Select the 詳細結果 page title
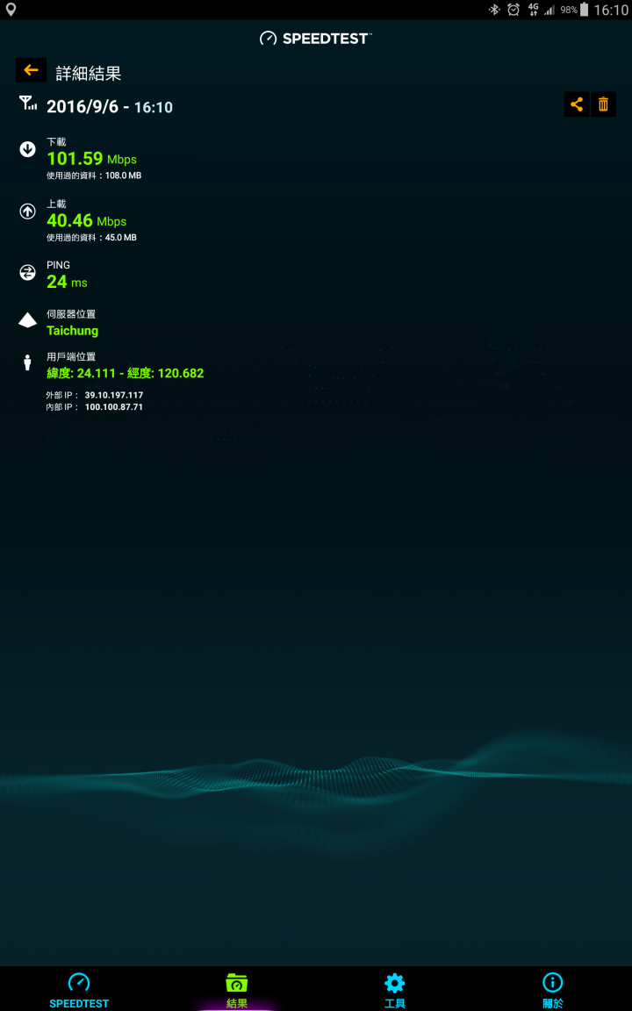 tap(89, 73)
